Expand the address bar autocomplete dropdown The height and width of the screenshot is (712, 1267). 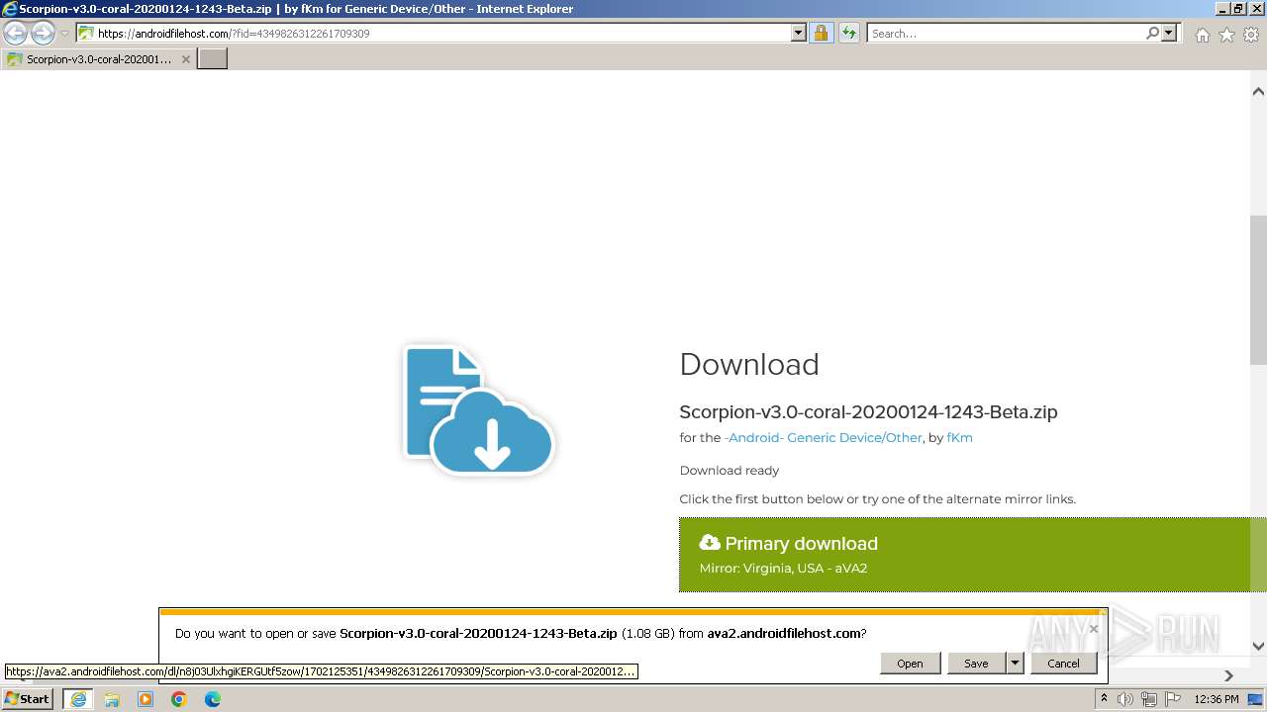[x=799, y=33]
